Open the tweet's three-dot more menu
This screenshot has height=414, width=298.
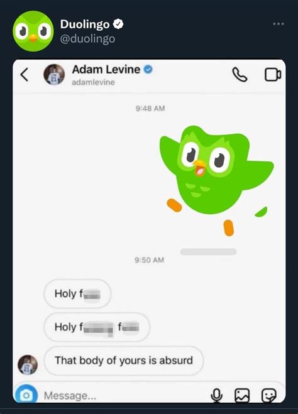click(279, 24)
